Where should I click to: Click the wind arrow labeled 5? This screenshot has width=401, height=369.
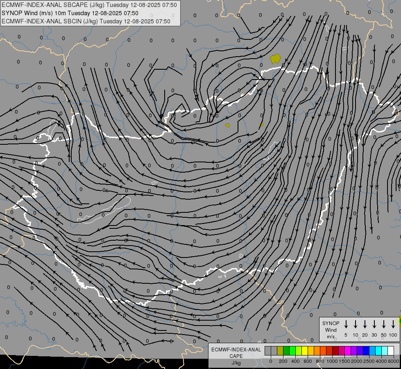346,324
